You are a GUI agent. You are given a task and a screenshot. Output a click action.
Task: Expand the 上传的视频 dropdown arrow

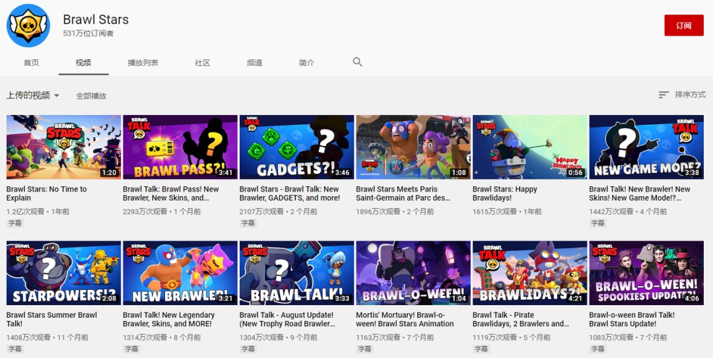(57, 96)
